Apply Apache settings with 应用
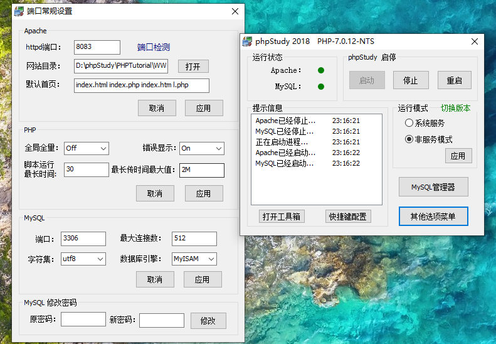 (204, 109)
